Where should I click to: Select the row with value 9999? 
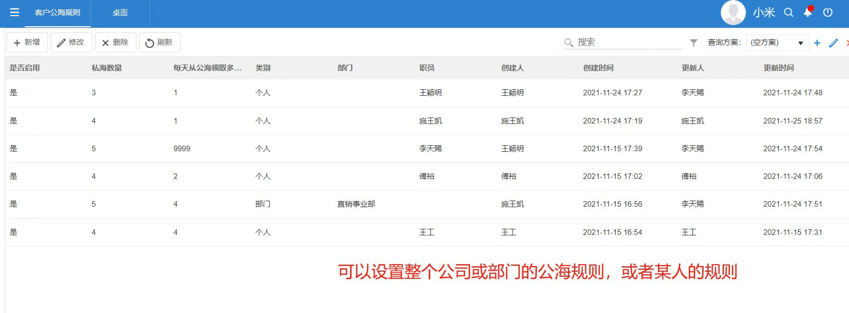coord(182,149)
